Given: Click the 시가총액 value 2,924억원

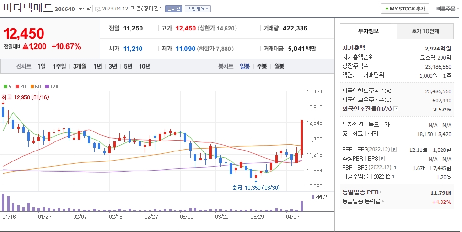Looking at the screenshot, I should [x=438, y=49].
